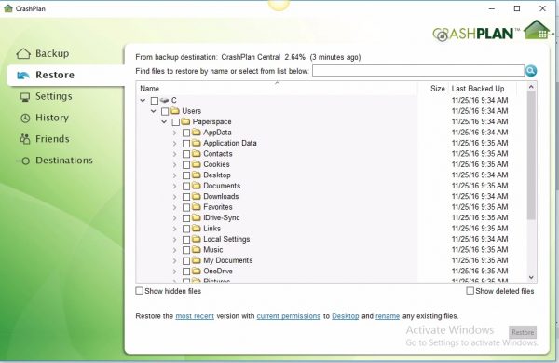Click the AppData folder icon

click(x=196, y=133)
